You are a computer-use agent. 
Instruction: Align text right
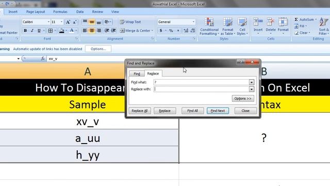coord(98,30)
